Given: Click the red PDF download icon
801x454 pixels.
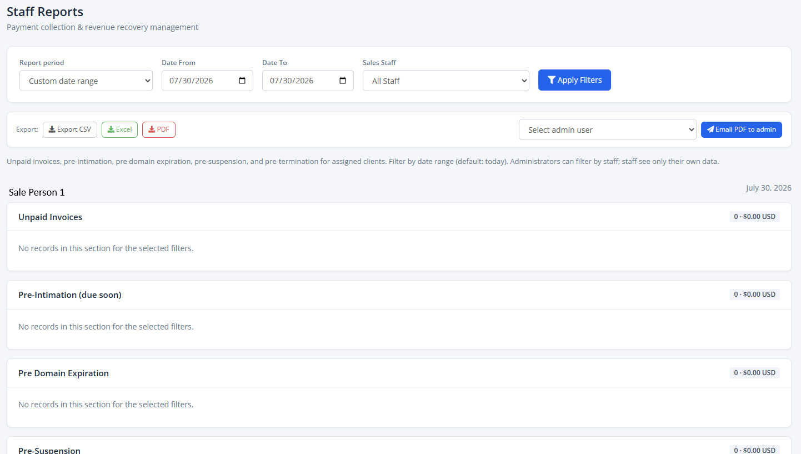Looking at the screenshot, I should [x=152, y=129].
